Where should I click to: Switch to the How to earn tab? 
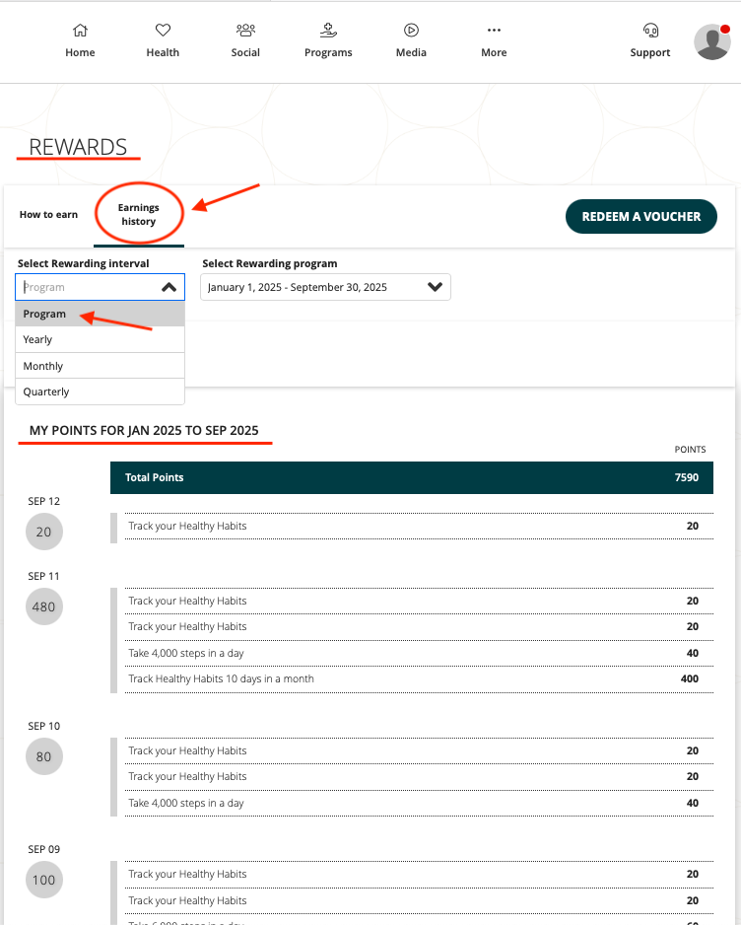tap(48, 215)
